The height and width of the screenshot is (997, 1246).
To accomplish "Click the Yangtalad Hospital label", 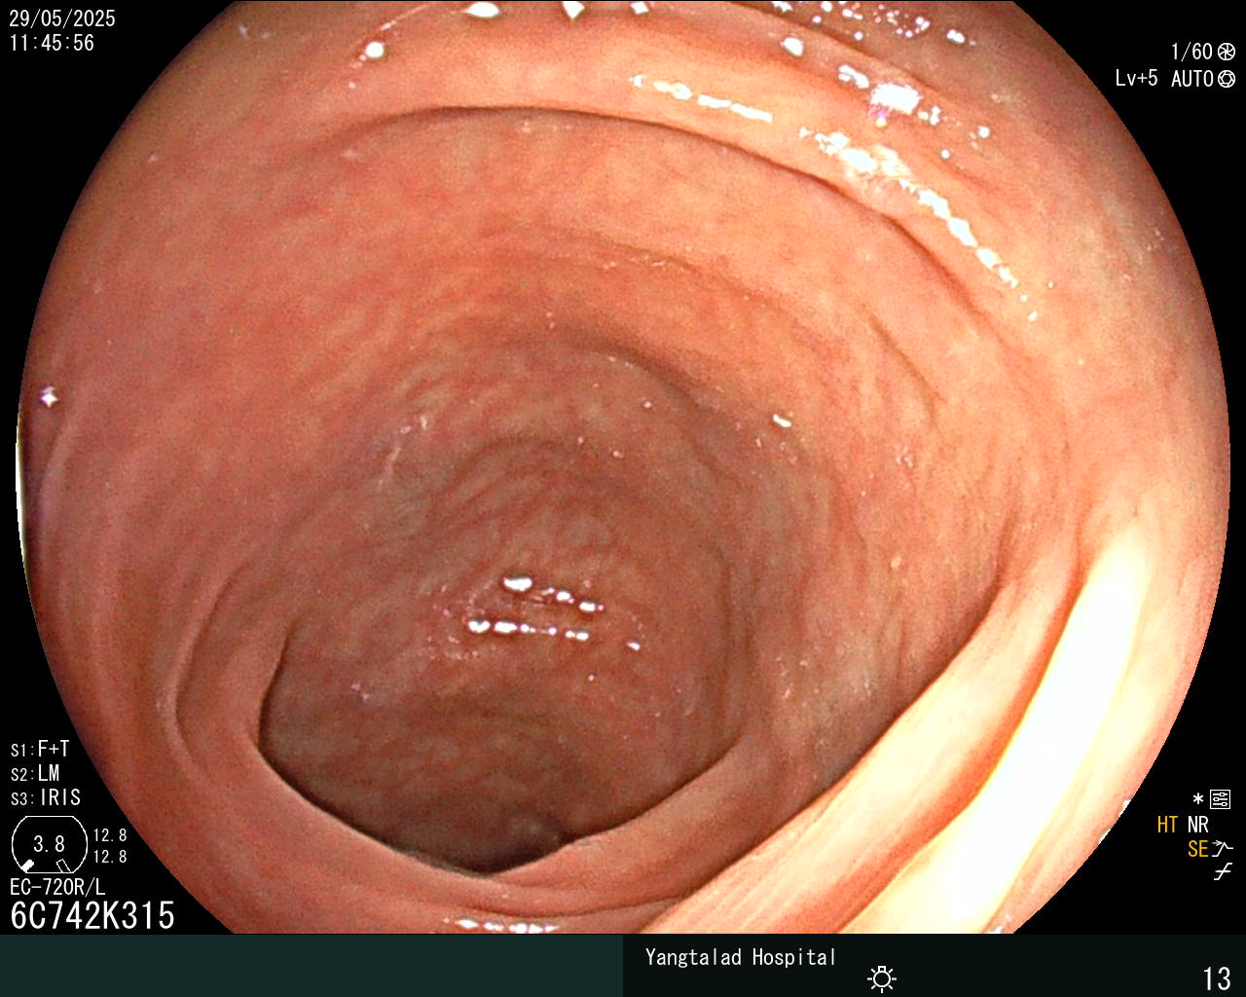I will pyautogui.click(x=741, y=957).
